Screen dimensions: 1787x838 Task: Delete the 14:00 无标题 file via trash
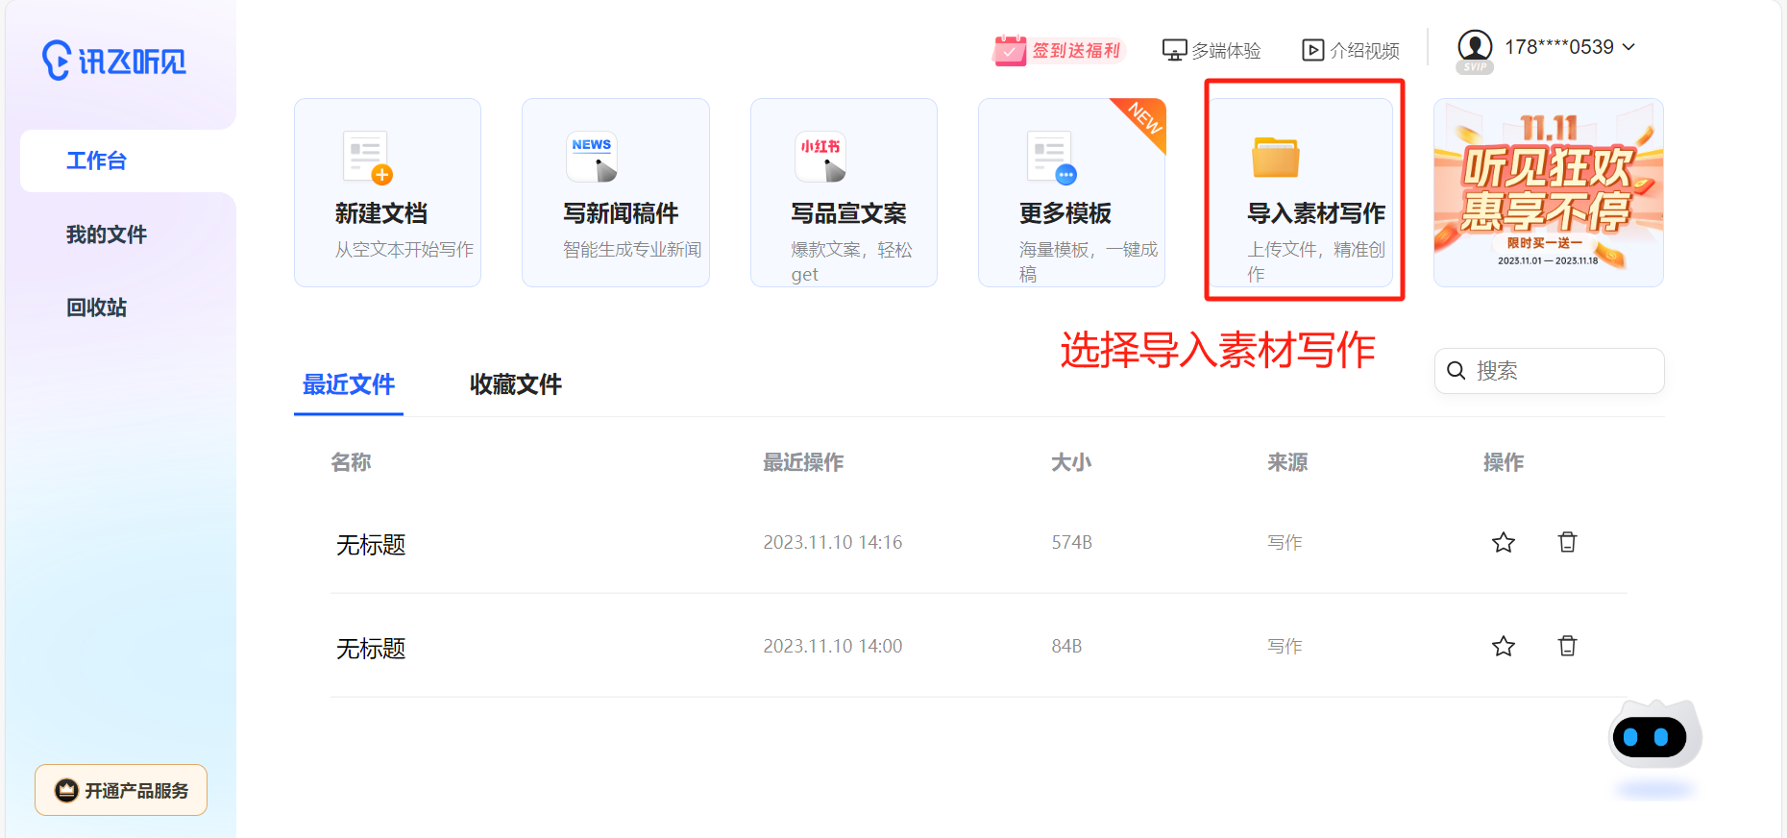1567,647
